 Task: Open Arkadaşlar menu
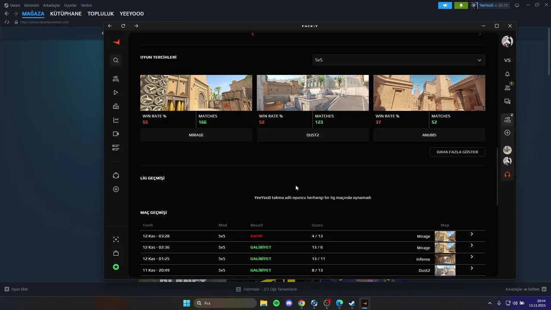[x=52, y=5]
